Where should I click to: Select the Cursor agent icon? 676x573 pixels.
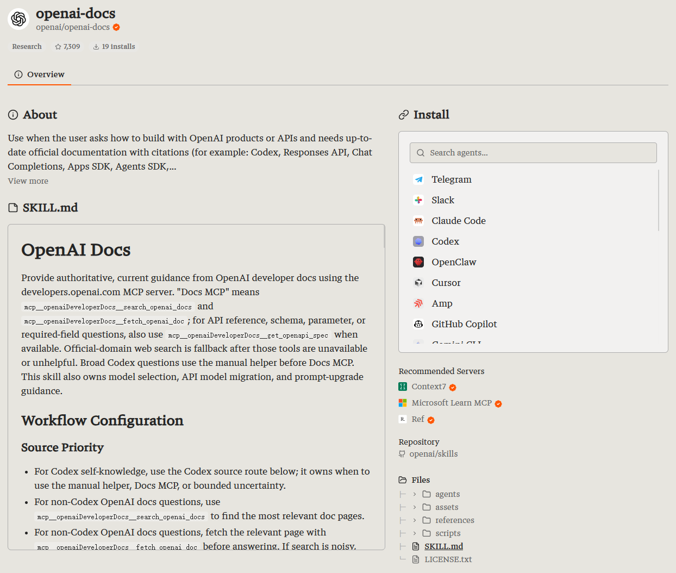pos(418,283)
